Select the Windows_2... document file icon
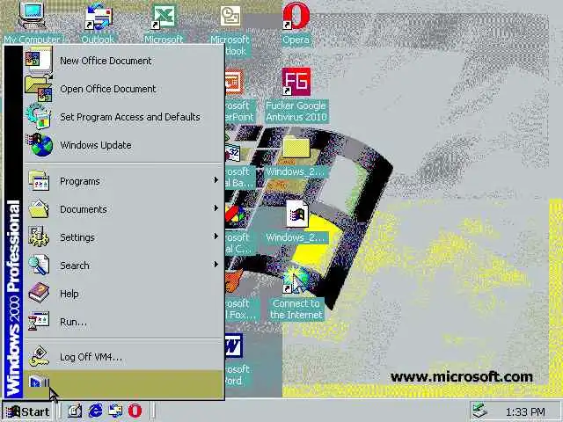 pos(296,222)
